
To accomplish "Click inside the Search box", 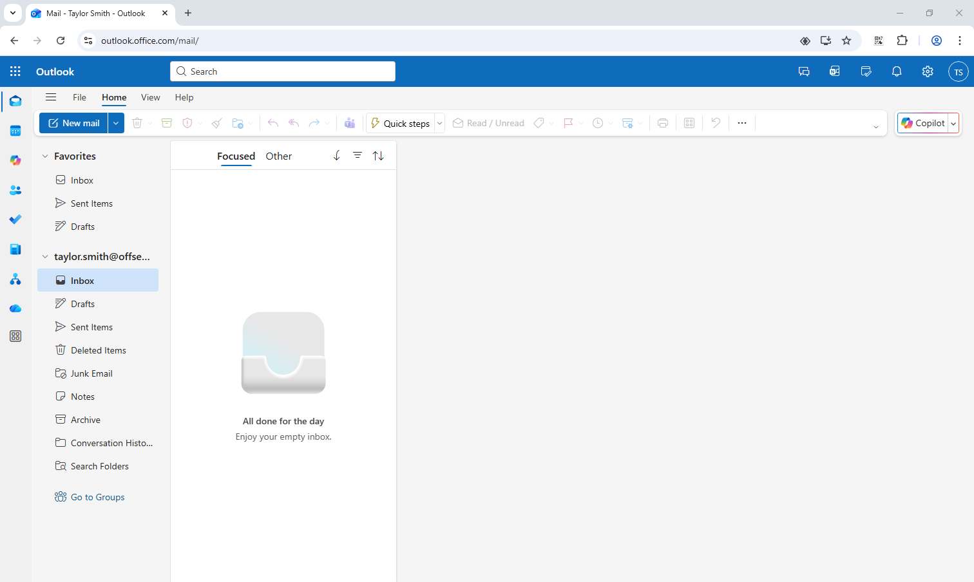I will (x=283, y=71).
